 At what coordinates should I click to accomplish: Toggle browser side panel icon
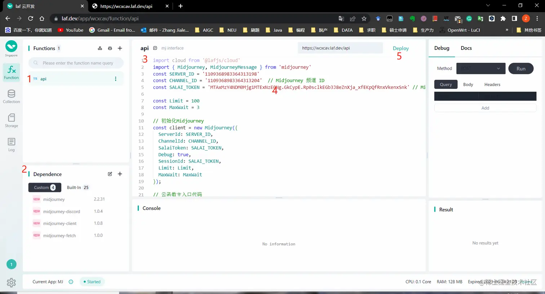[x=514, y=18]
